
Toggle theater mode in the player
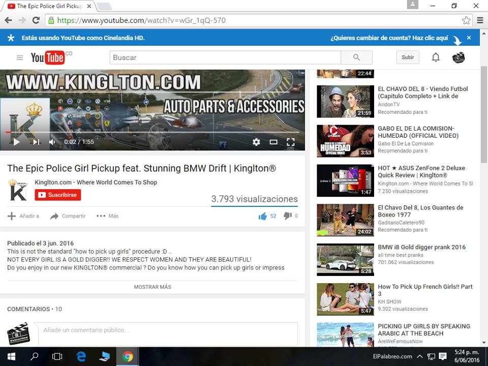[x=273, y=142]
